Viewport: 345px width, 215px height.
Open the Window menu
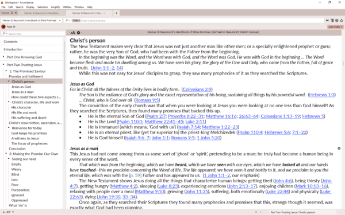pos(79,7)
